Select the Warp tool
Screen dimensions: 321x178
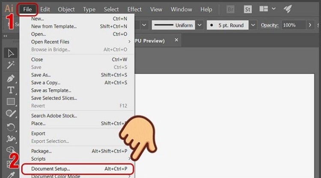(x=11, y=139)
